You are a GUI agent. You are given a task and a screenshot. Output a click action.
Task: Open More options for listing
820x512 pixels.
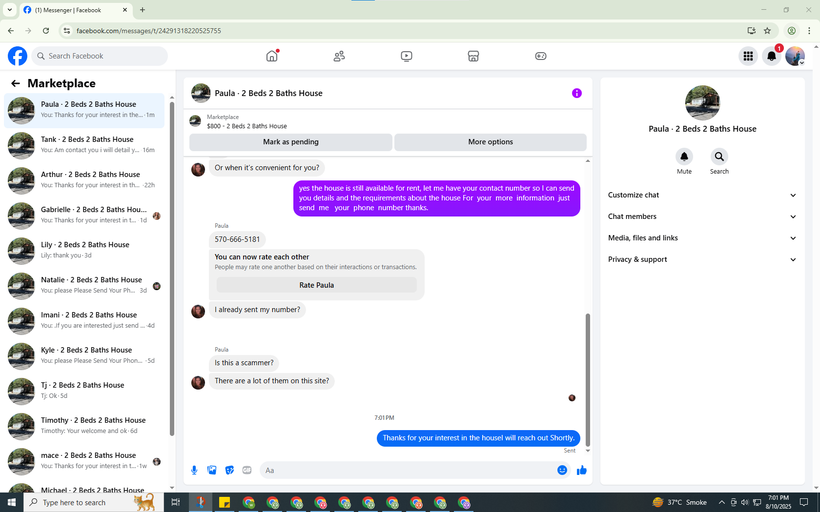pos(491,142)
